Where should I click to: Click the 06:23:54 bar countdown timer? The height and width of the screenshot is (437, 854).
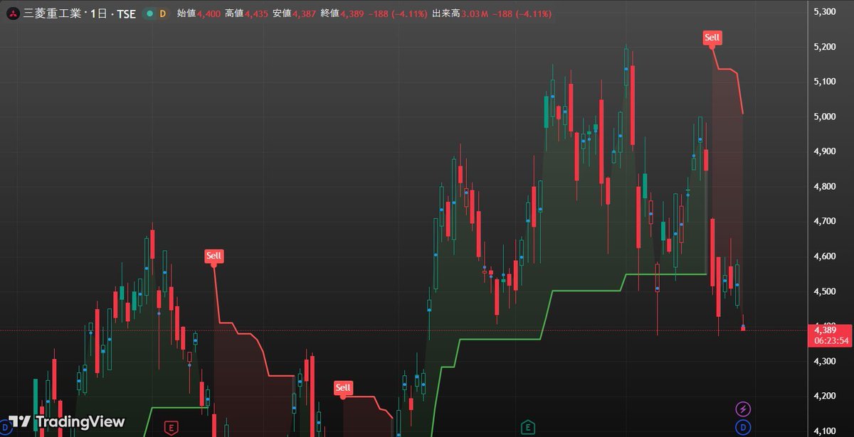point(833,341)
